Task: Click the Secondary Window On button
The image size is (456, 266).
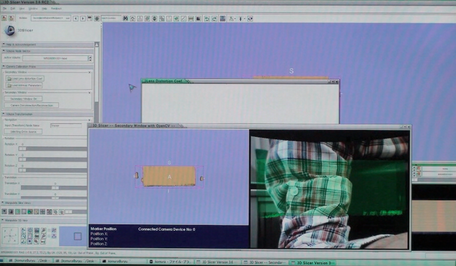Action: pos(23,99)
